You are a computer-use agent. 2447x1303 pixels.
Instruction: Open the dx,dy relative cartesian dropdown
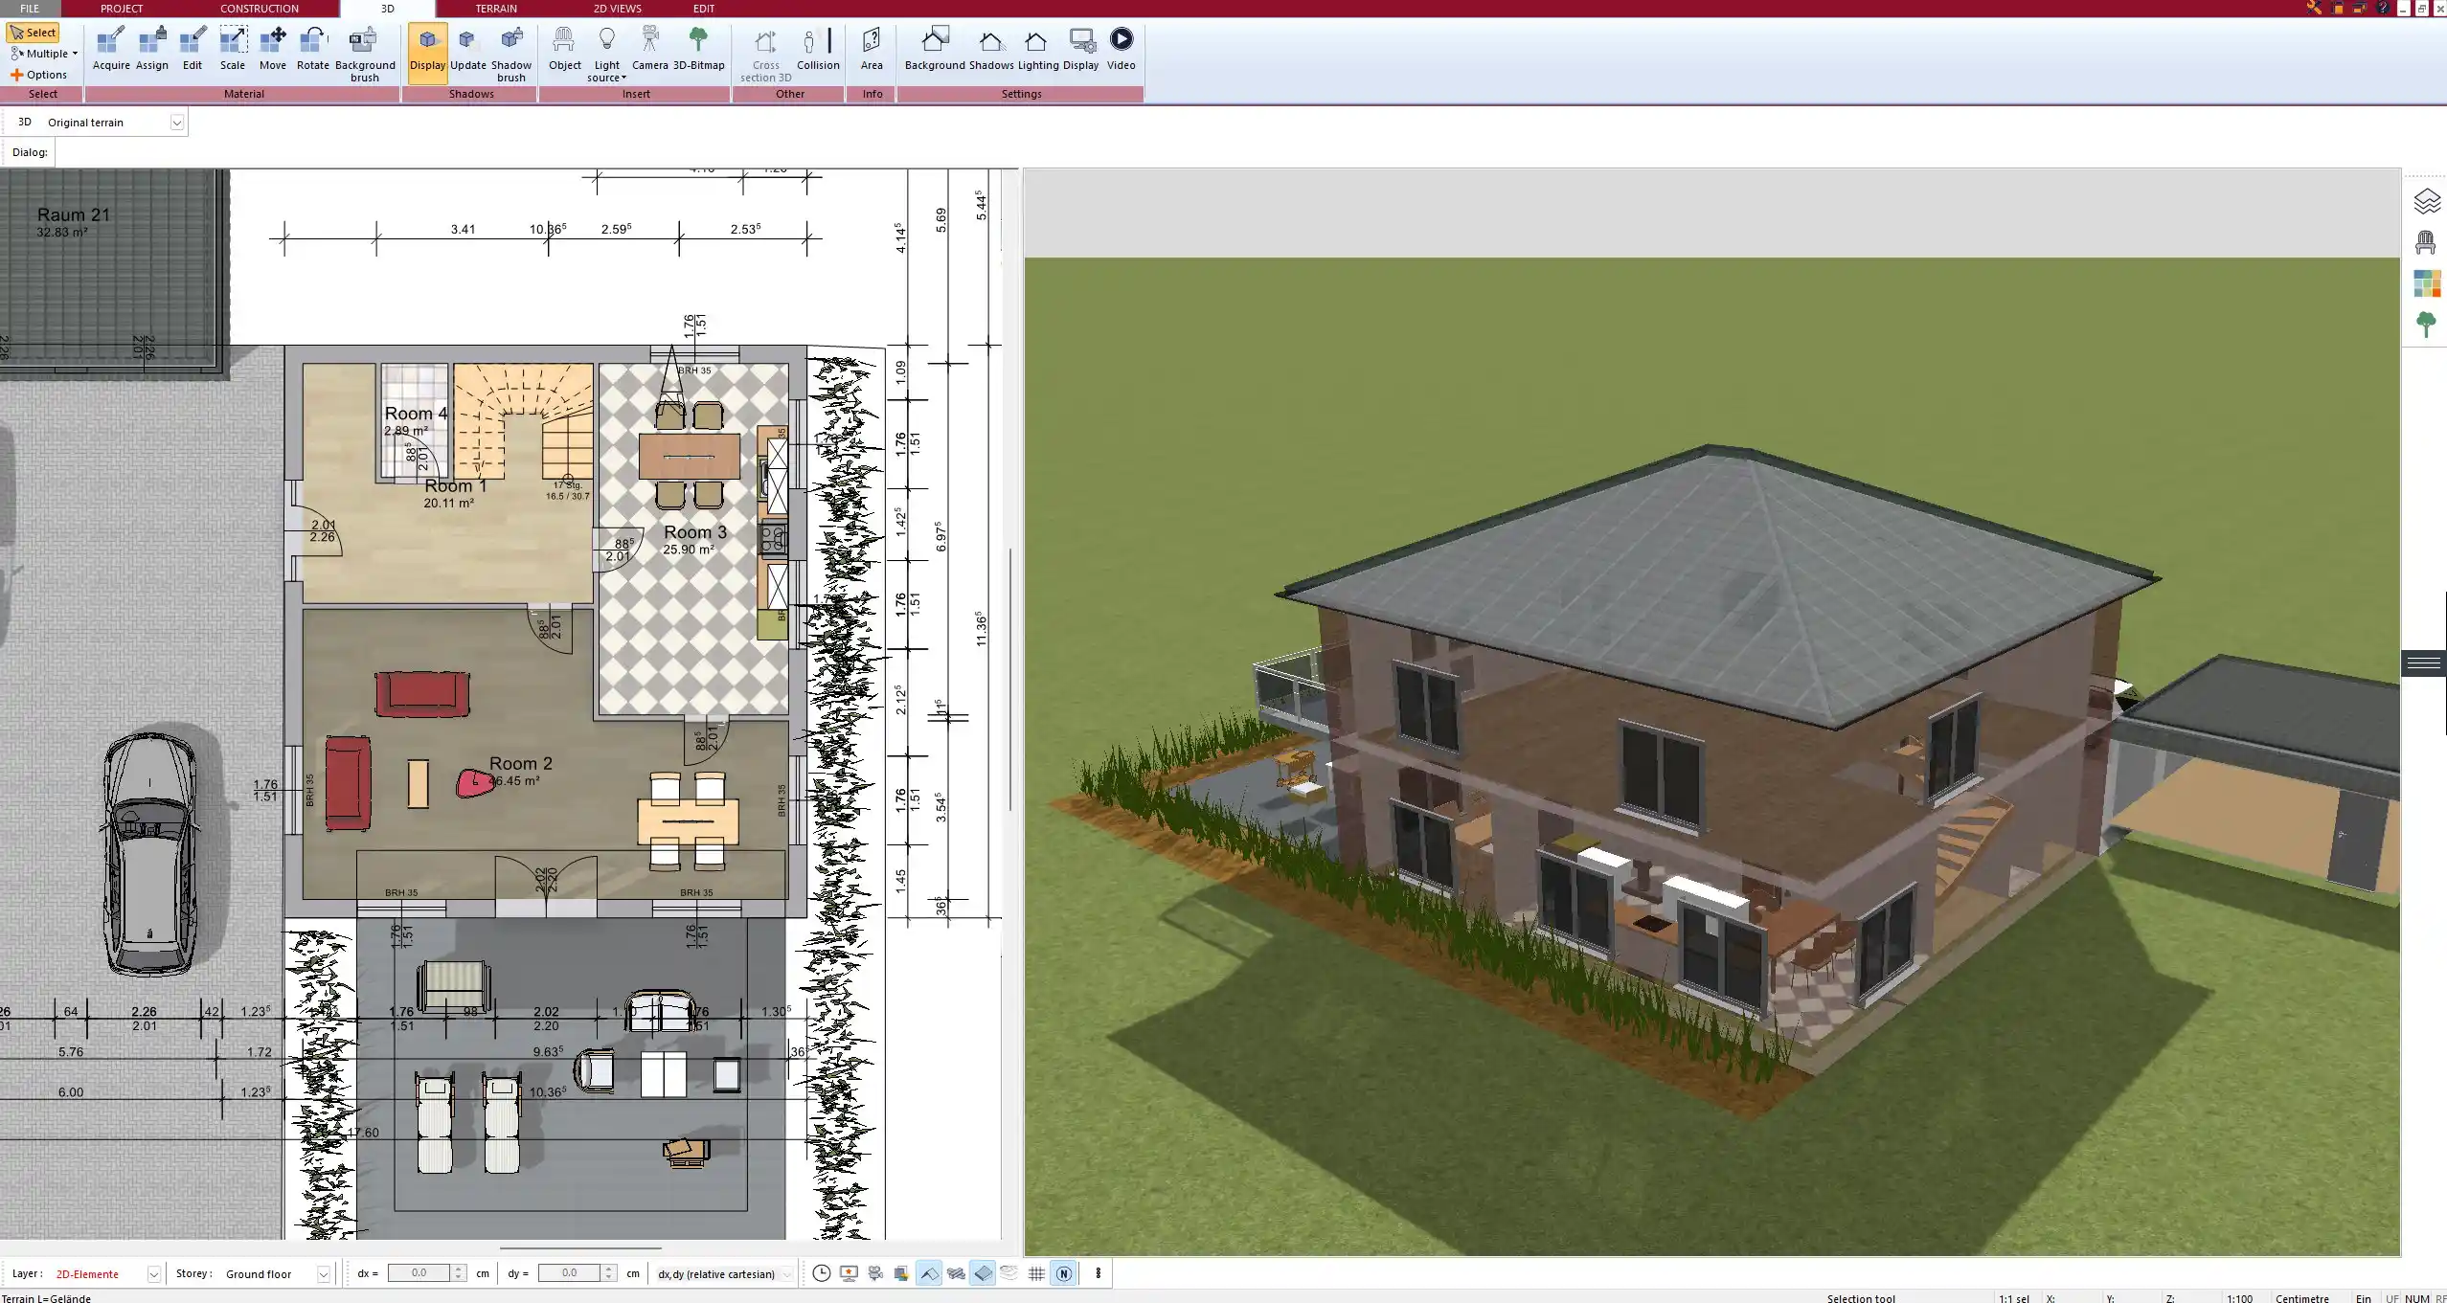(x=786, y=1274)
